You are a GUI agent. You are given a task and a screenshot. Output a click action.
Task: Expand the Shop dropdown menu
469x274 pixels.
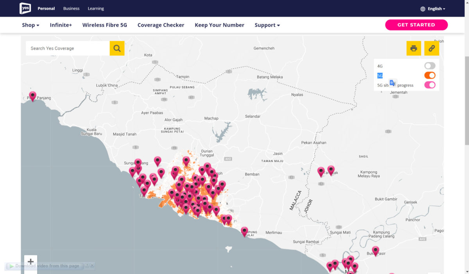point(30,25)
